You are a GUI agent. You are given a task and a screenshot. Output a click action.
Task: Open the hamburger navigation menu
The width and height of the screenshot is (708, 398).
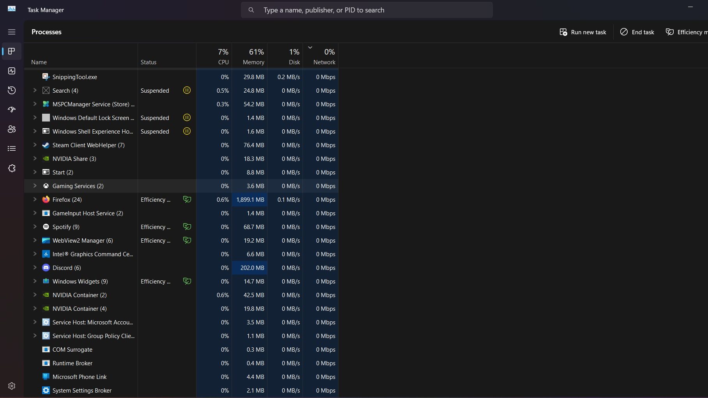click(12, 32)
